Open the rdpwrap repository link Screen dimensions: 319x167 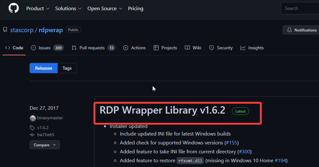click(51, 30)
